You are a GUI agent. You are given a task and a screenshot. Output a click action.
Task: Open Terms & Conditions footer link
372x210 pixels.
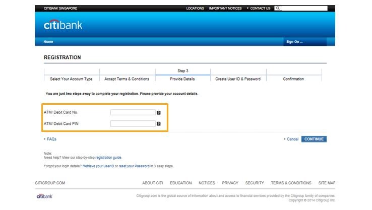[291, 183]
